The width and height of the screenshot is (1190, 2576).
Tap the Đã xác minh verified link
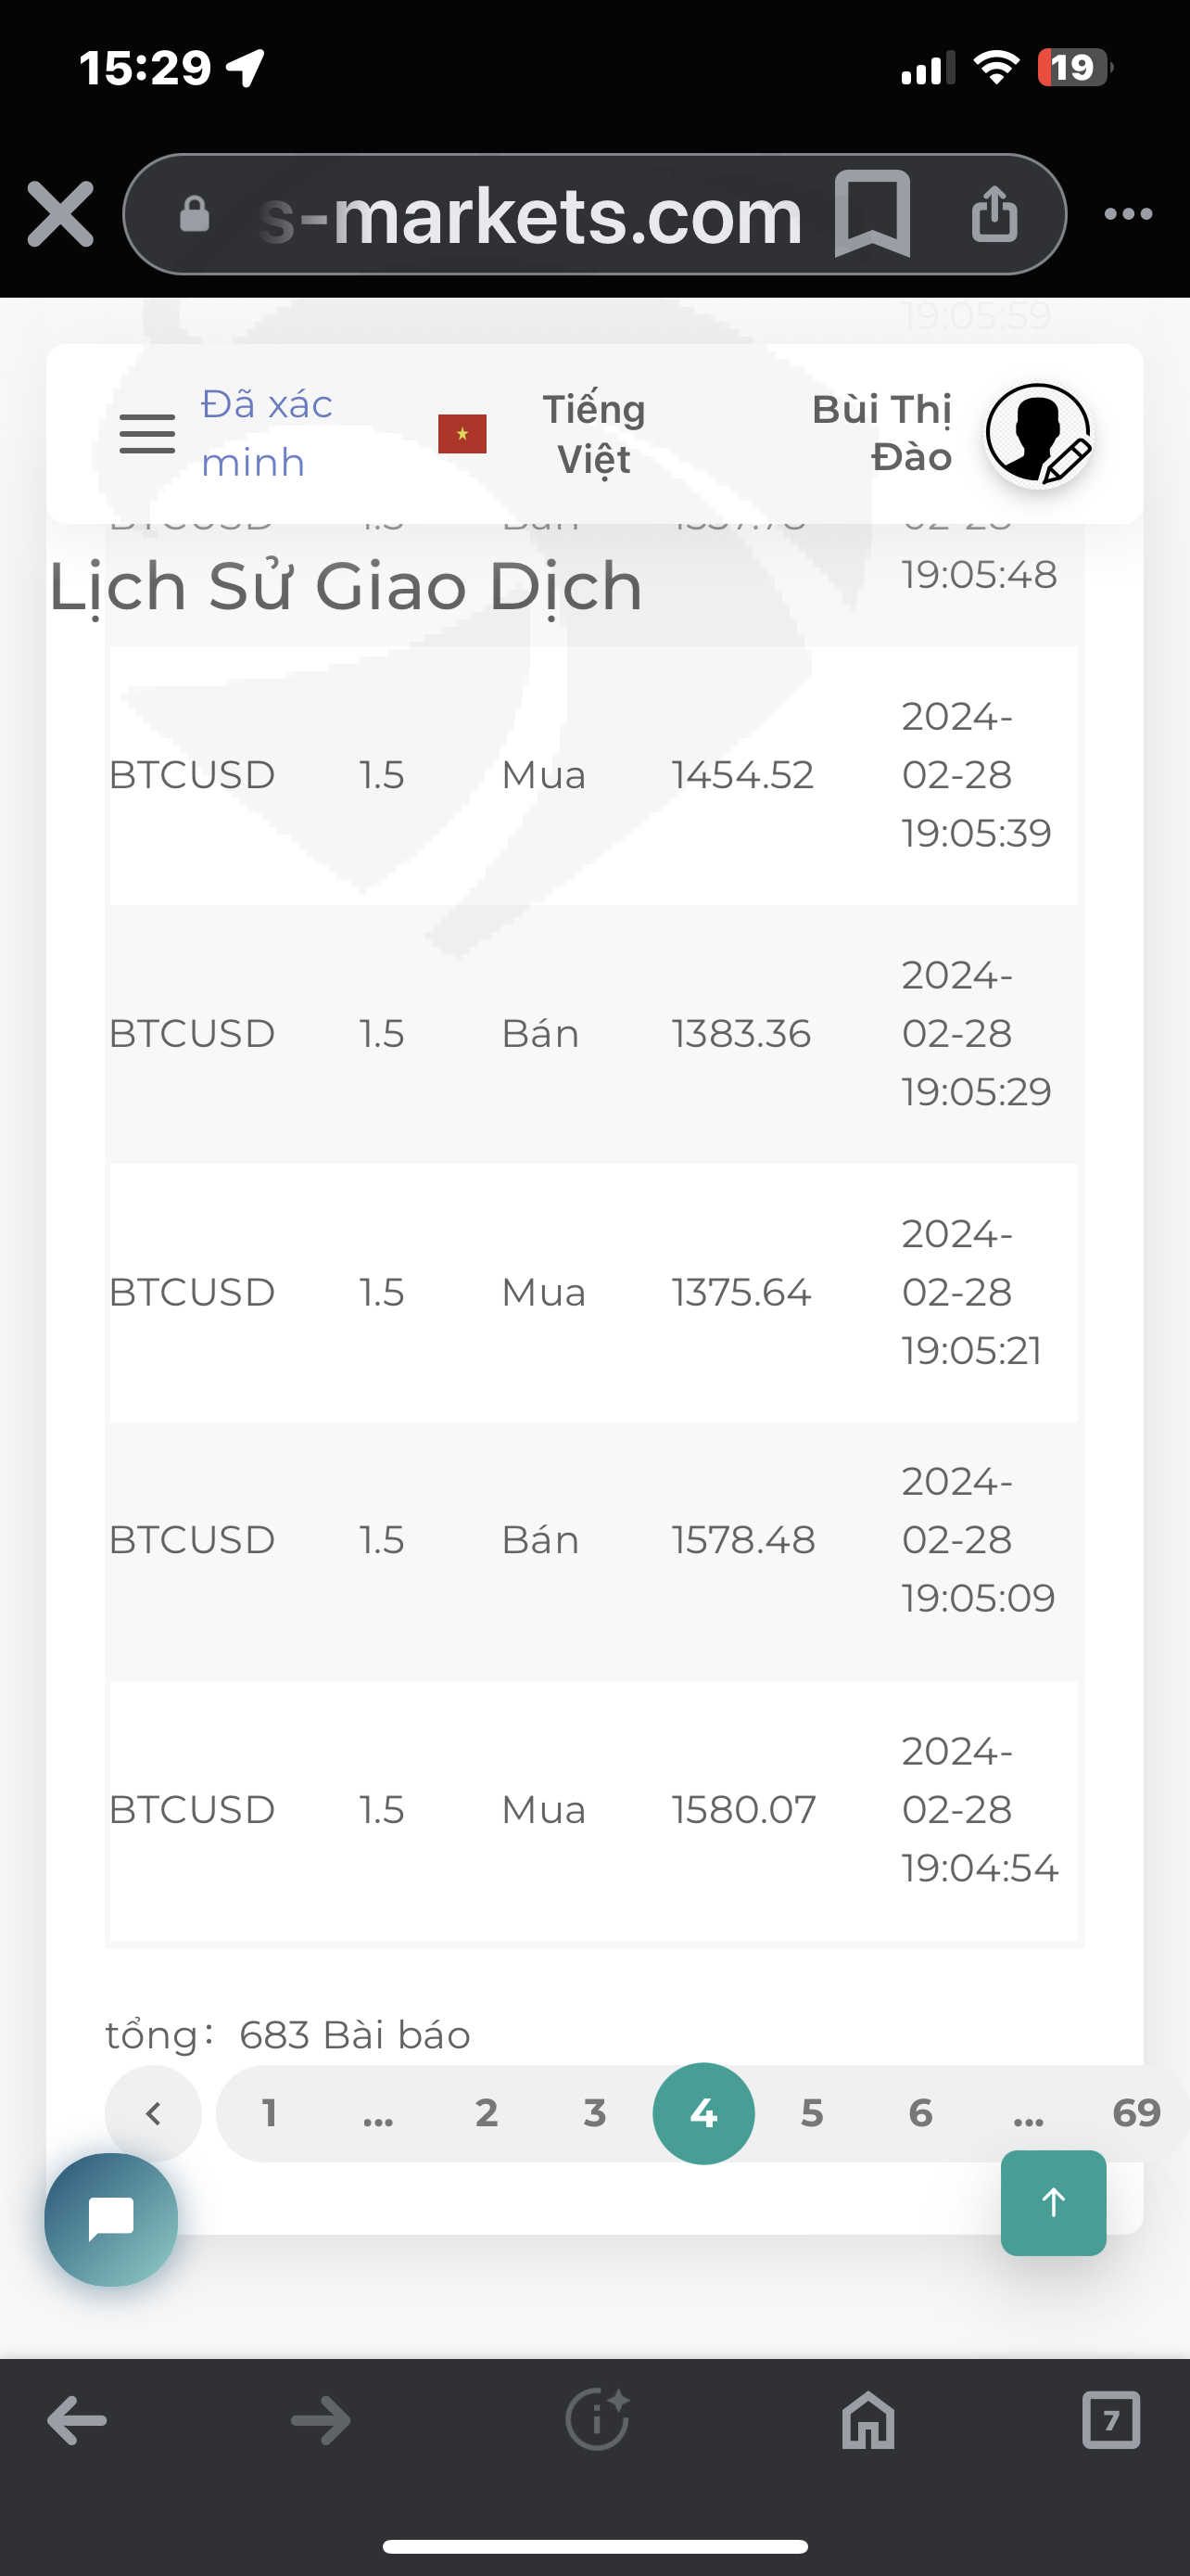(x=266, y=434)
